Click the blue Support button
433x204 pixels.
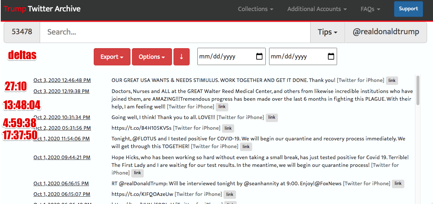(408, 9)
